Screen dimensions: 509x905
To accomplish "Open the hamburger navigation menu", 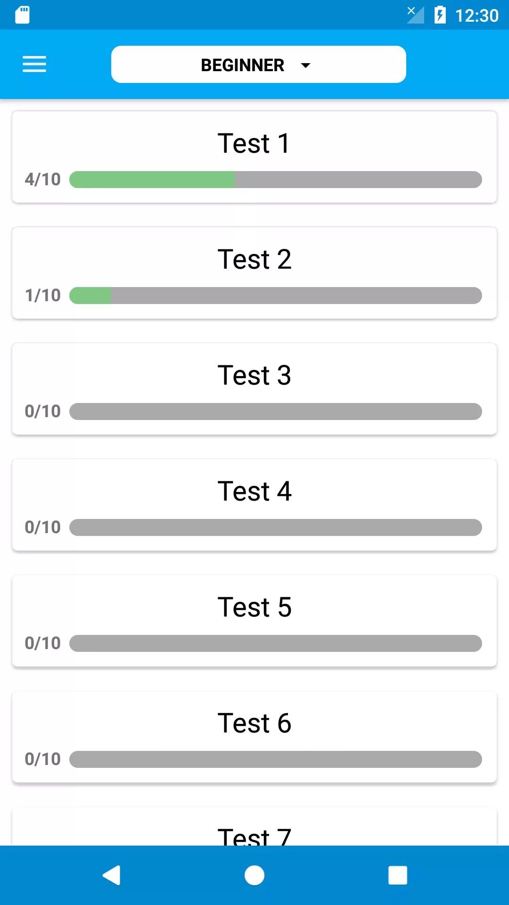I will (34, 64).
